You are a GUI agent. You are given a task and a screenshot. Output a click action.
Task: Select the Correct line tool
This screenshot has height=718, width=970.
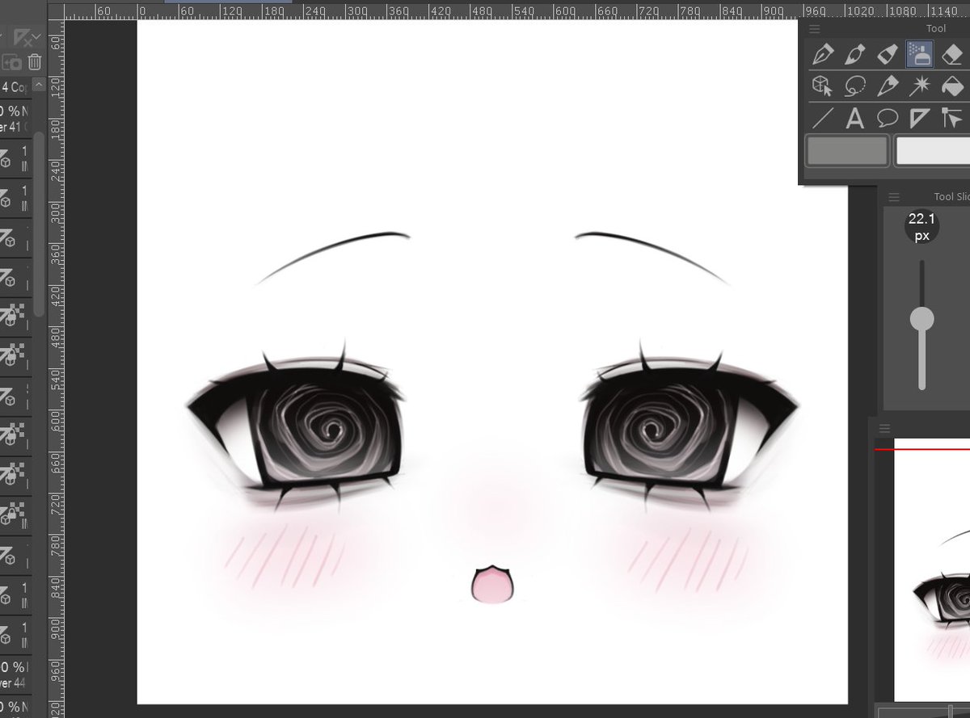coord(952,118)
